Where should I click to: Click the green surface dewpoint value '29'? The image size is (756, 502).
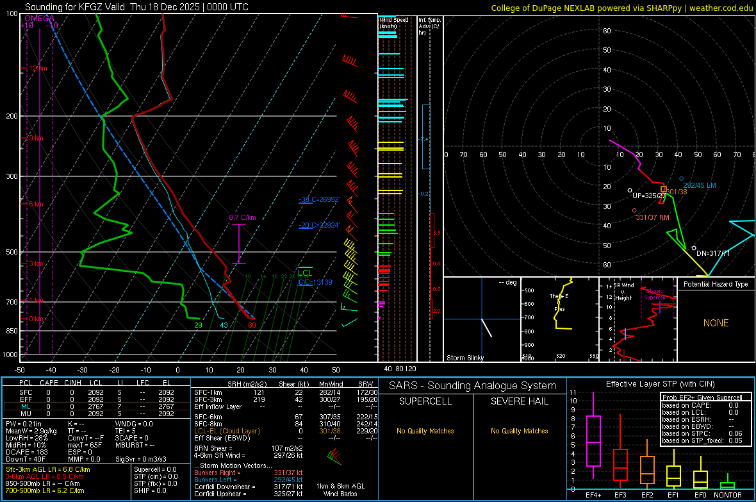(198, 325)
